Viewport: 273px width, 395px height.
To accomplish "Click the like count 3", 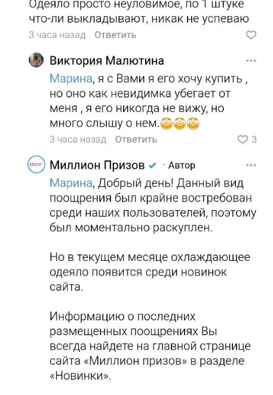I will click(254, 139).
